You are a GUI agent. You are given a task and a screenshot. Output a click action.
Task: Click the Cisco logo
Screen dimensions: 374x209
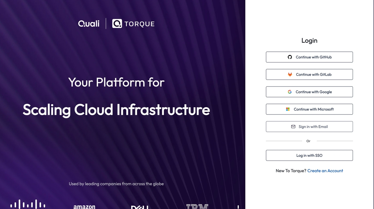click(x=28, y=204)
